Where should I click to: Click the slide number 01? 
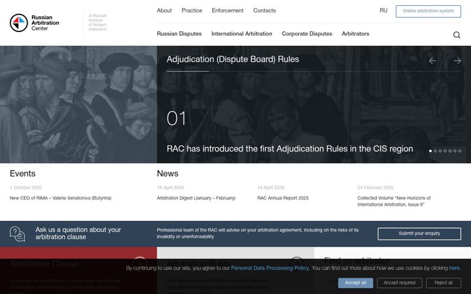tap(177, 118)
